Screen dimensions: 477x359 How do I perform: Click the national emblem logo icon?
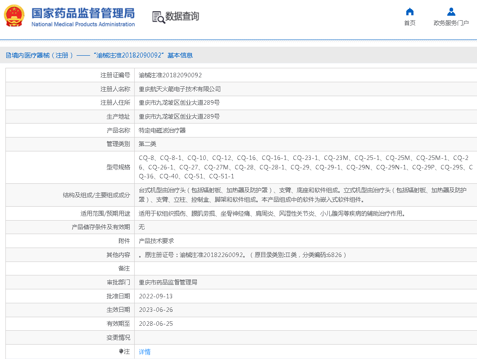[x=14, y=16]
